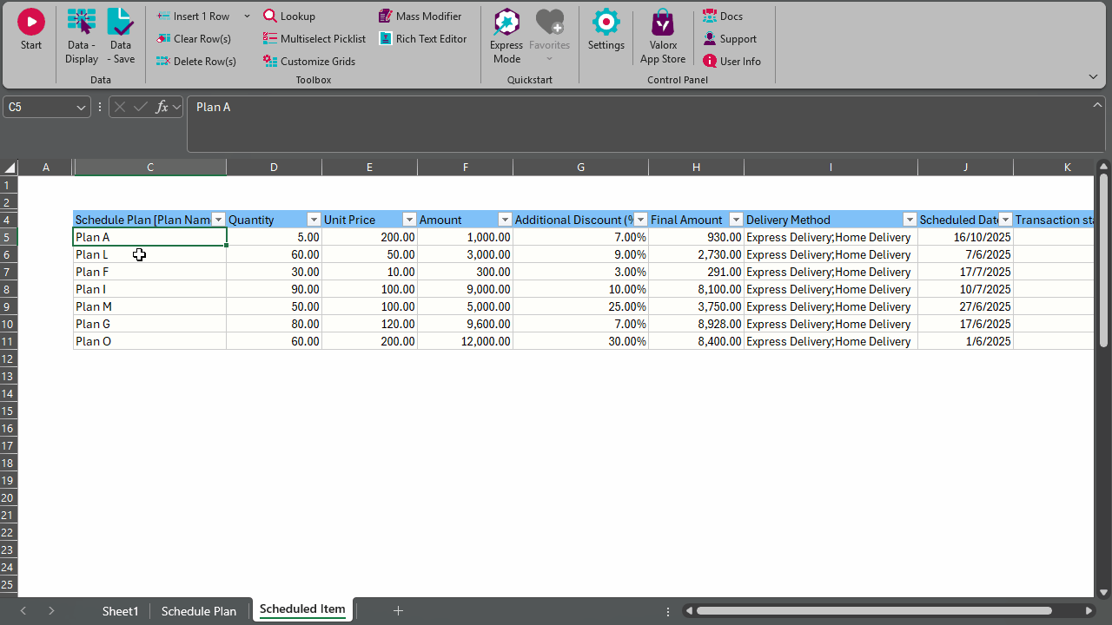Open the User Info link
The height and width of the screenshot is (625, 1112).
732,62
